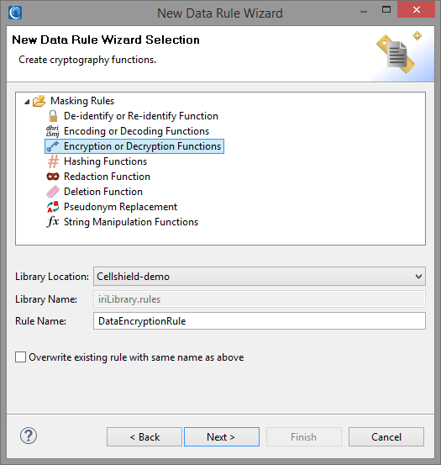The image size is (441, 465).
Task: Go Back to the previous page
Action: 144,436
